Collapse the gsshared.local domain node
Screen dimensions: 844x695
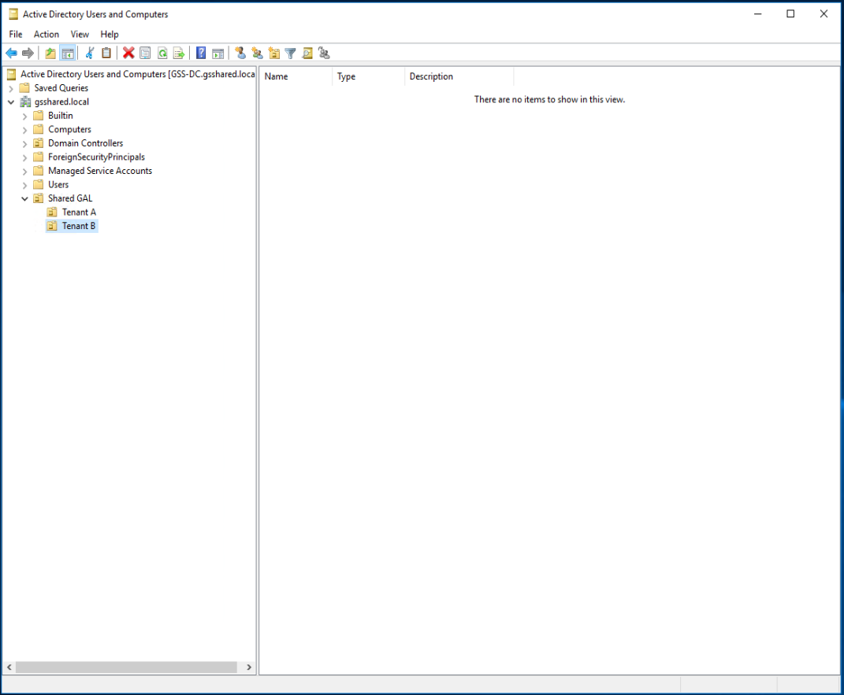tap(11, 102)
